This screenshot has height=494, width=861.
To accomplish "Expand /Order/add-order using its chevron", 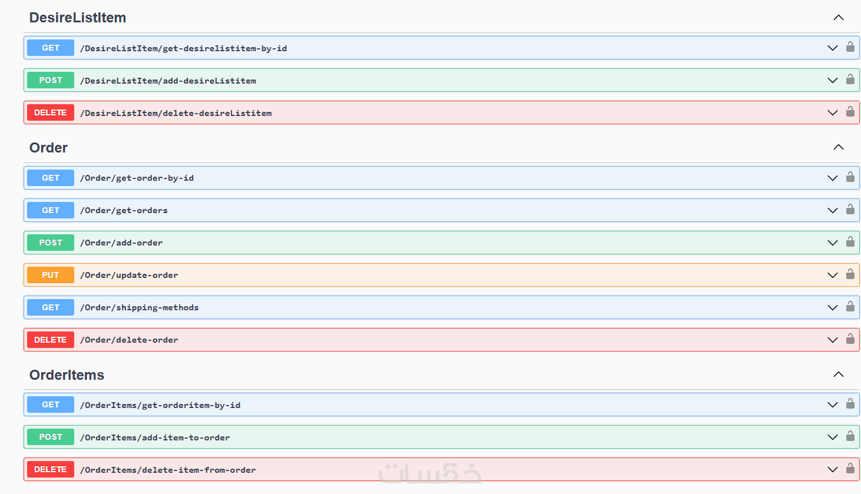I will tap(833, 243).
